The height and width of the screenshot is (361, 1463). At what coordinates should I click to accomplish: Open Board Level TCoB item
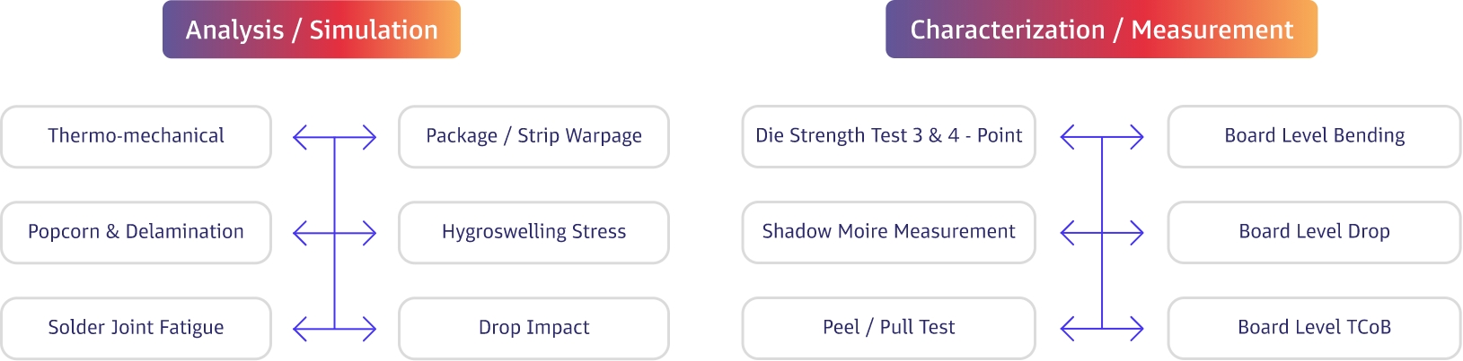coord(1314,328)
